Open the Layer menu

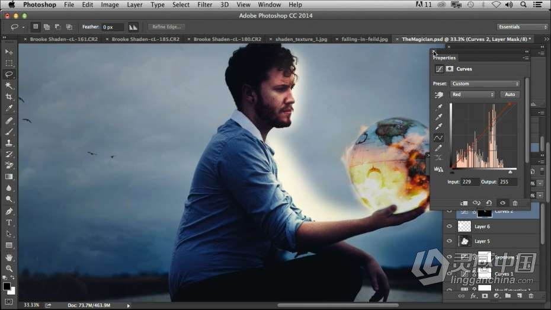pos(134,5)
